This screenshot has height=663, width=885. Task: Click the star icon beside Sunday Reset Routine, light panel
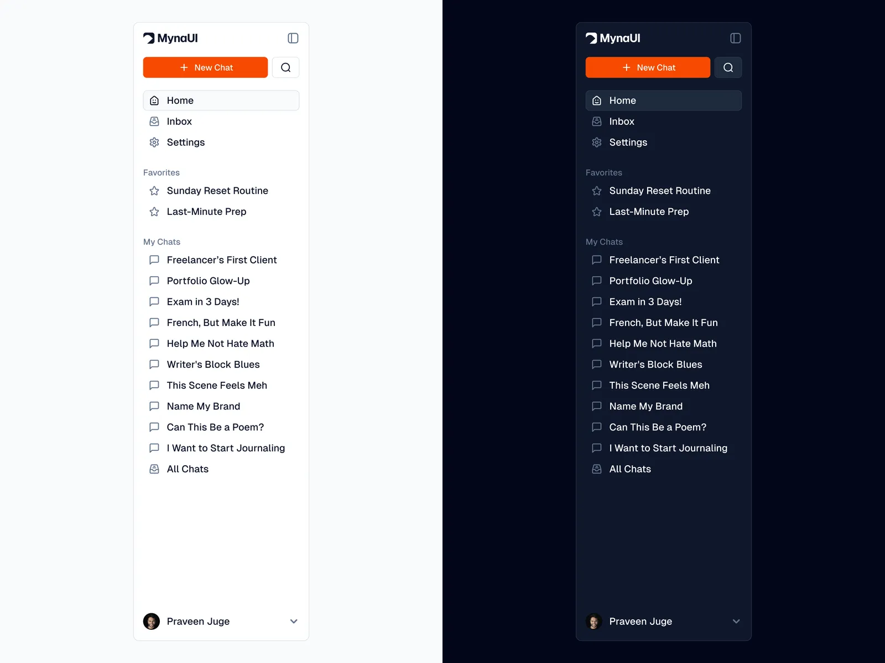154,191
